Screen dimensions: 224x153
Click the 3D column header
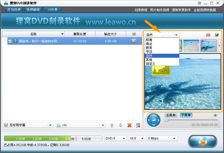click(134, 34)
